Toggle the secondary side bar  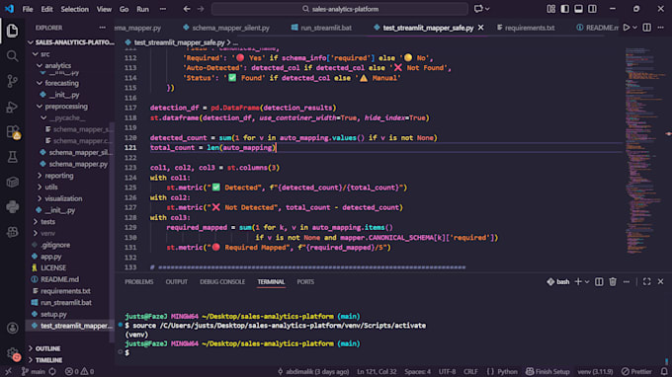click(592, 9)
